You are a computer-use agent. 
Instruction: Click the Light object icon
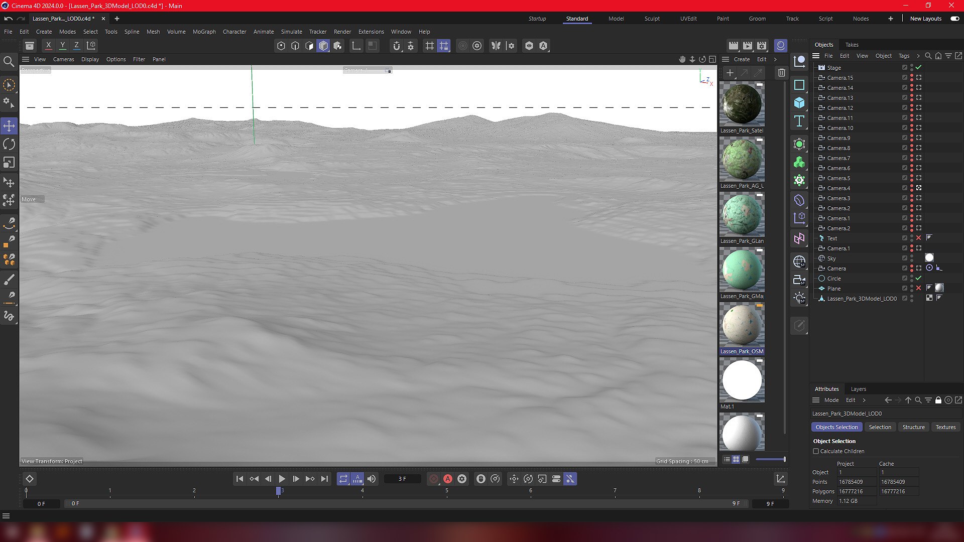pyautogui.click(x=799, y=298)
